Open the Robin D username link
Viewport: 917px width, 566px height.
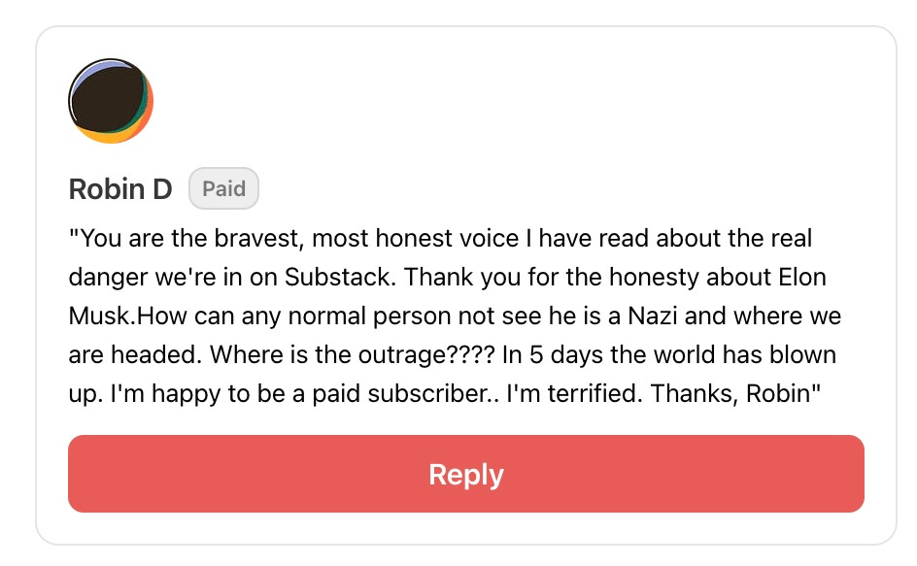(120, 189)
